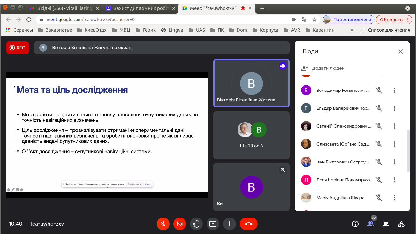Open the chat panel icon
This screenshot has width=416, height=238.
(x=386, y=224)
